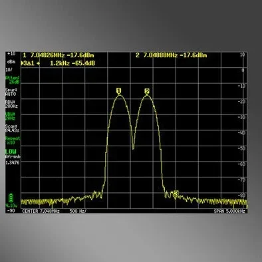262x262 pixels.
Task: Tap the Scan time readout
Action: click(x=12, y=128)
